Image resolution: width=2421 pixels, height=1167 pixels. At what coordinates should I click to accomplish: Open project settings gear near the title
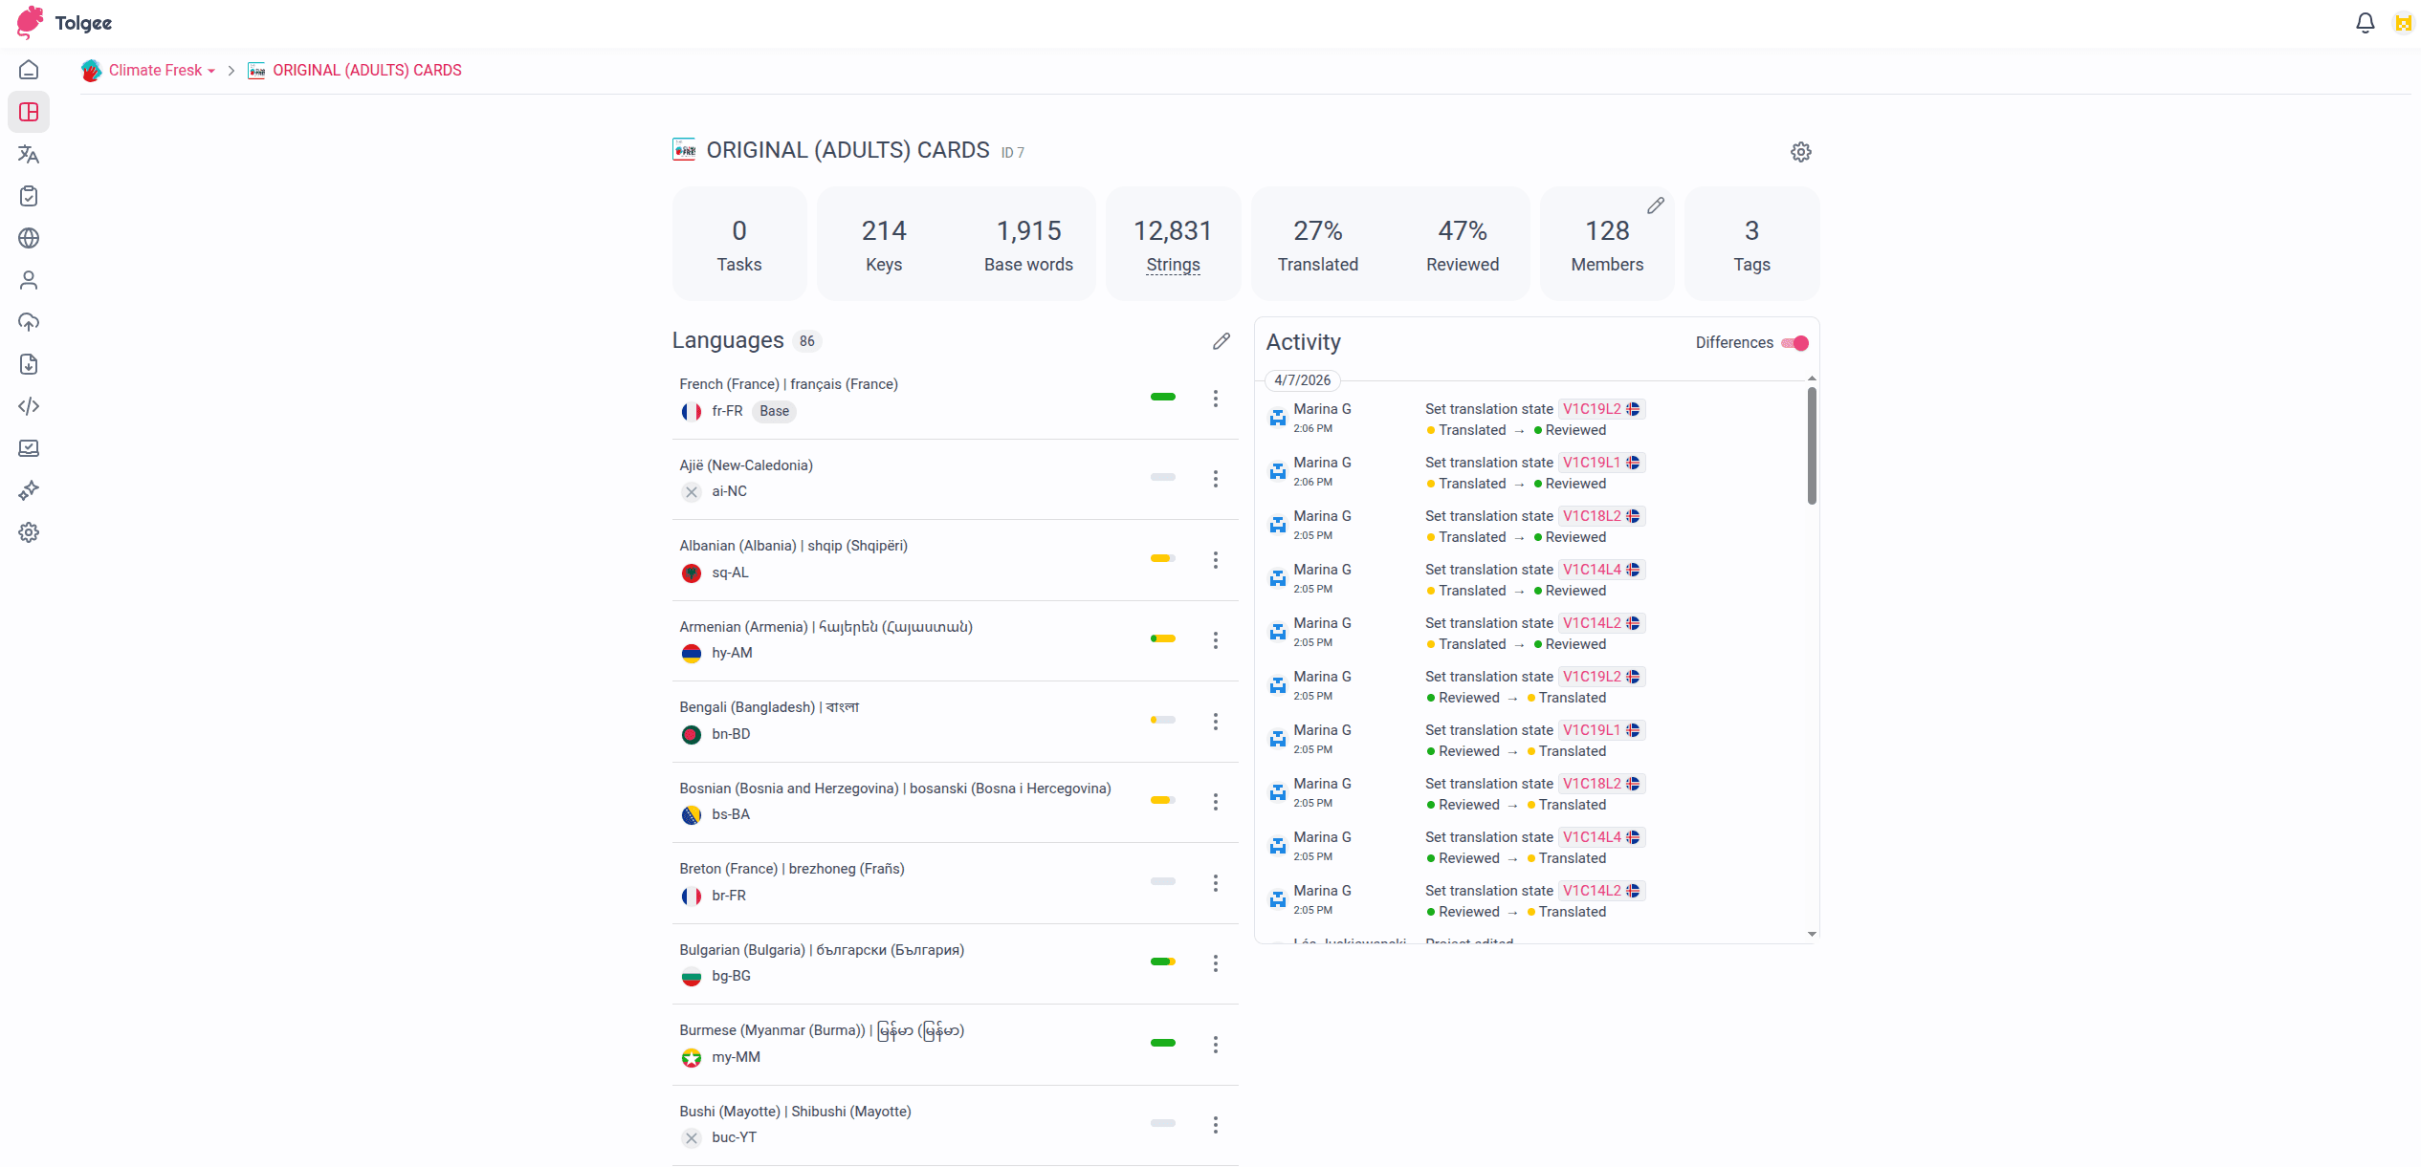pos(1800,152)
